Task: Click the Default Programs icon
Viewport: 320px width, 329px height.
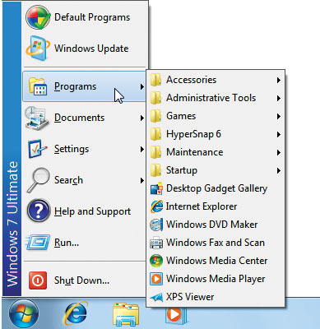Action: [x=38, y=17]
